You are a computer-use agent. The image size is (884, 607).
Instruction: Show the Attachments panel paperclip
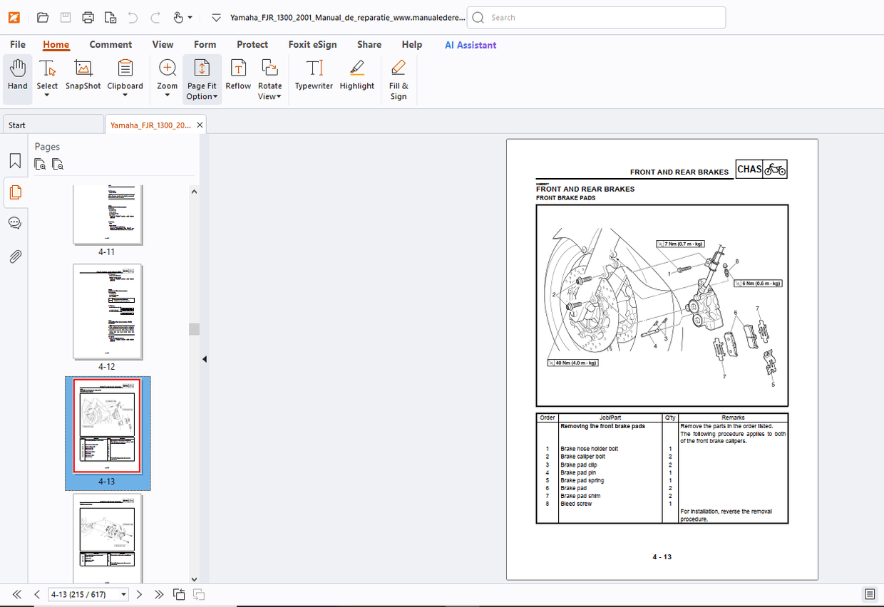pos(14,256)
